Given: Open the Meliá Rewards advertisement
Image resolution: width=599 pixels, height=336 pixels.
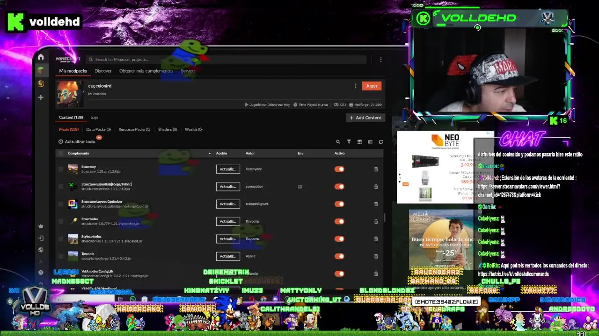Looking at the screenshot, I should coord(441,240).
